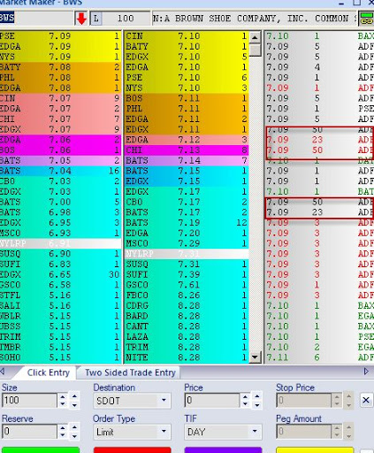Click the Price input field
The image size is (374, 453).
(x=212, y=400)
